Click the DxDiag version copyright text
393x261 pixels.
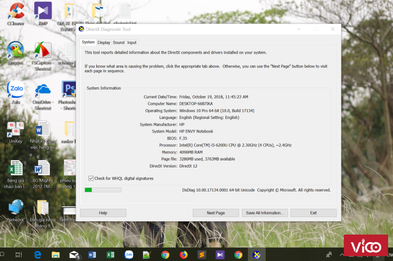tap(256, 190)
